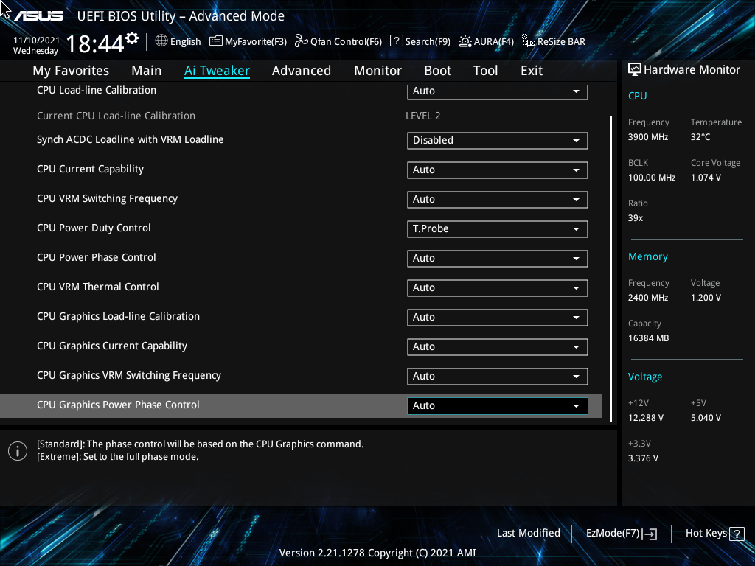Click the Voltage section heading

click(644, 377)
